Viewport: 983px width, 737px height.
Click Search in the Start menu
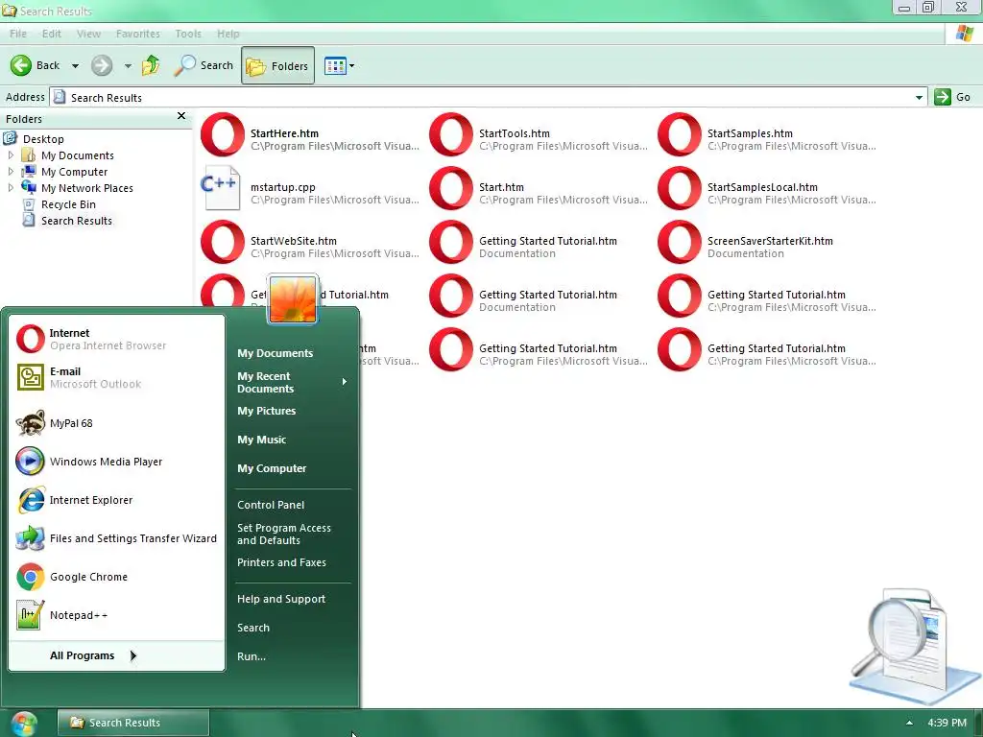pyautogui.click(x=253, y=628)
